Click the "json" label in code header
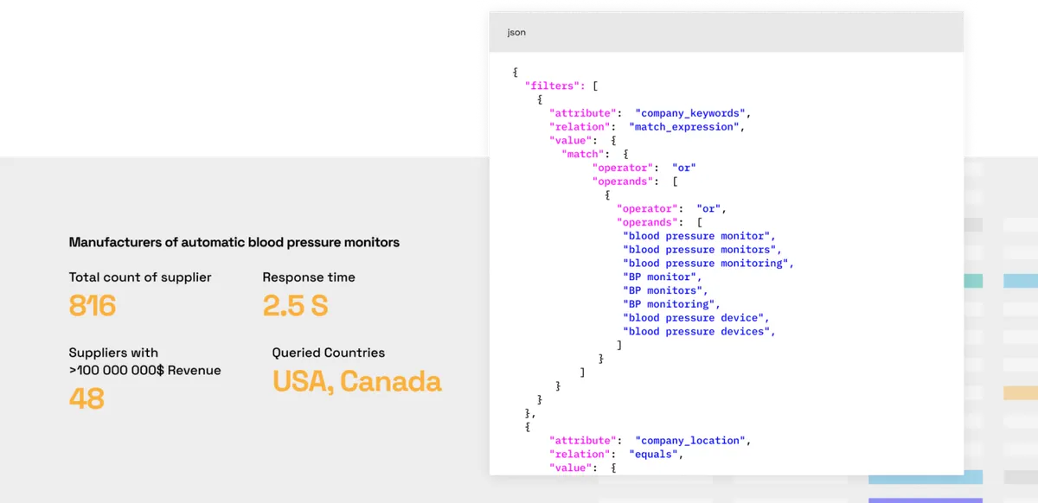The image size is (1038, 503). (516, 33)
